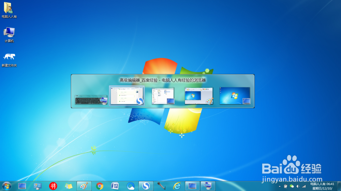Select the Sogou browser thumbnail in switcher
The width and height of the screenshot is (341, 191).
point(127,95)
